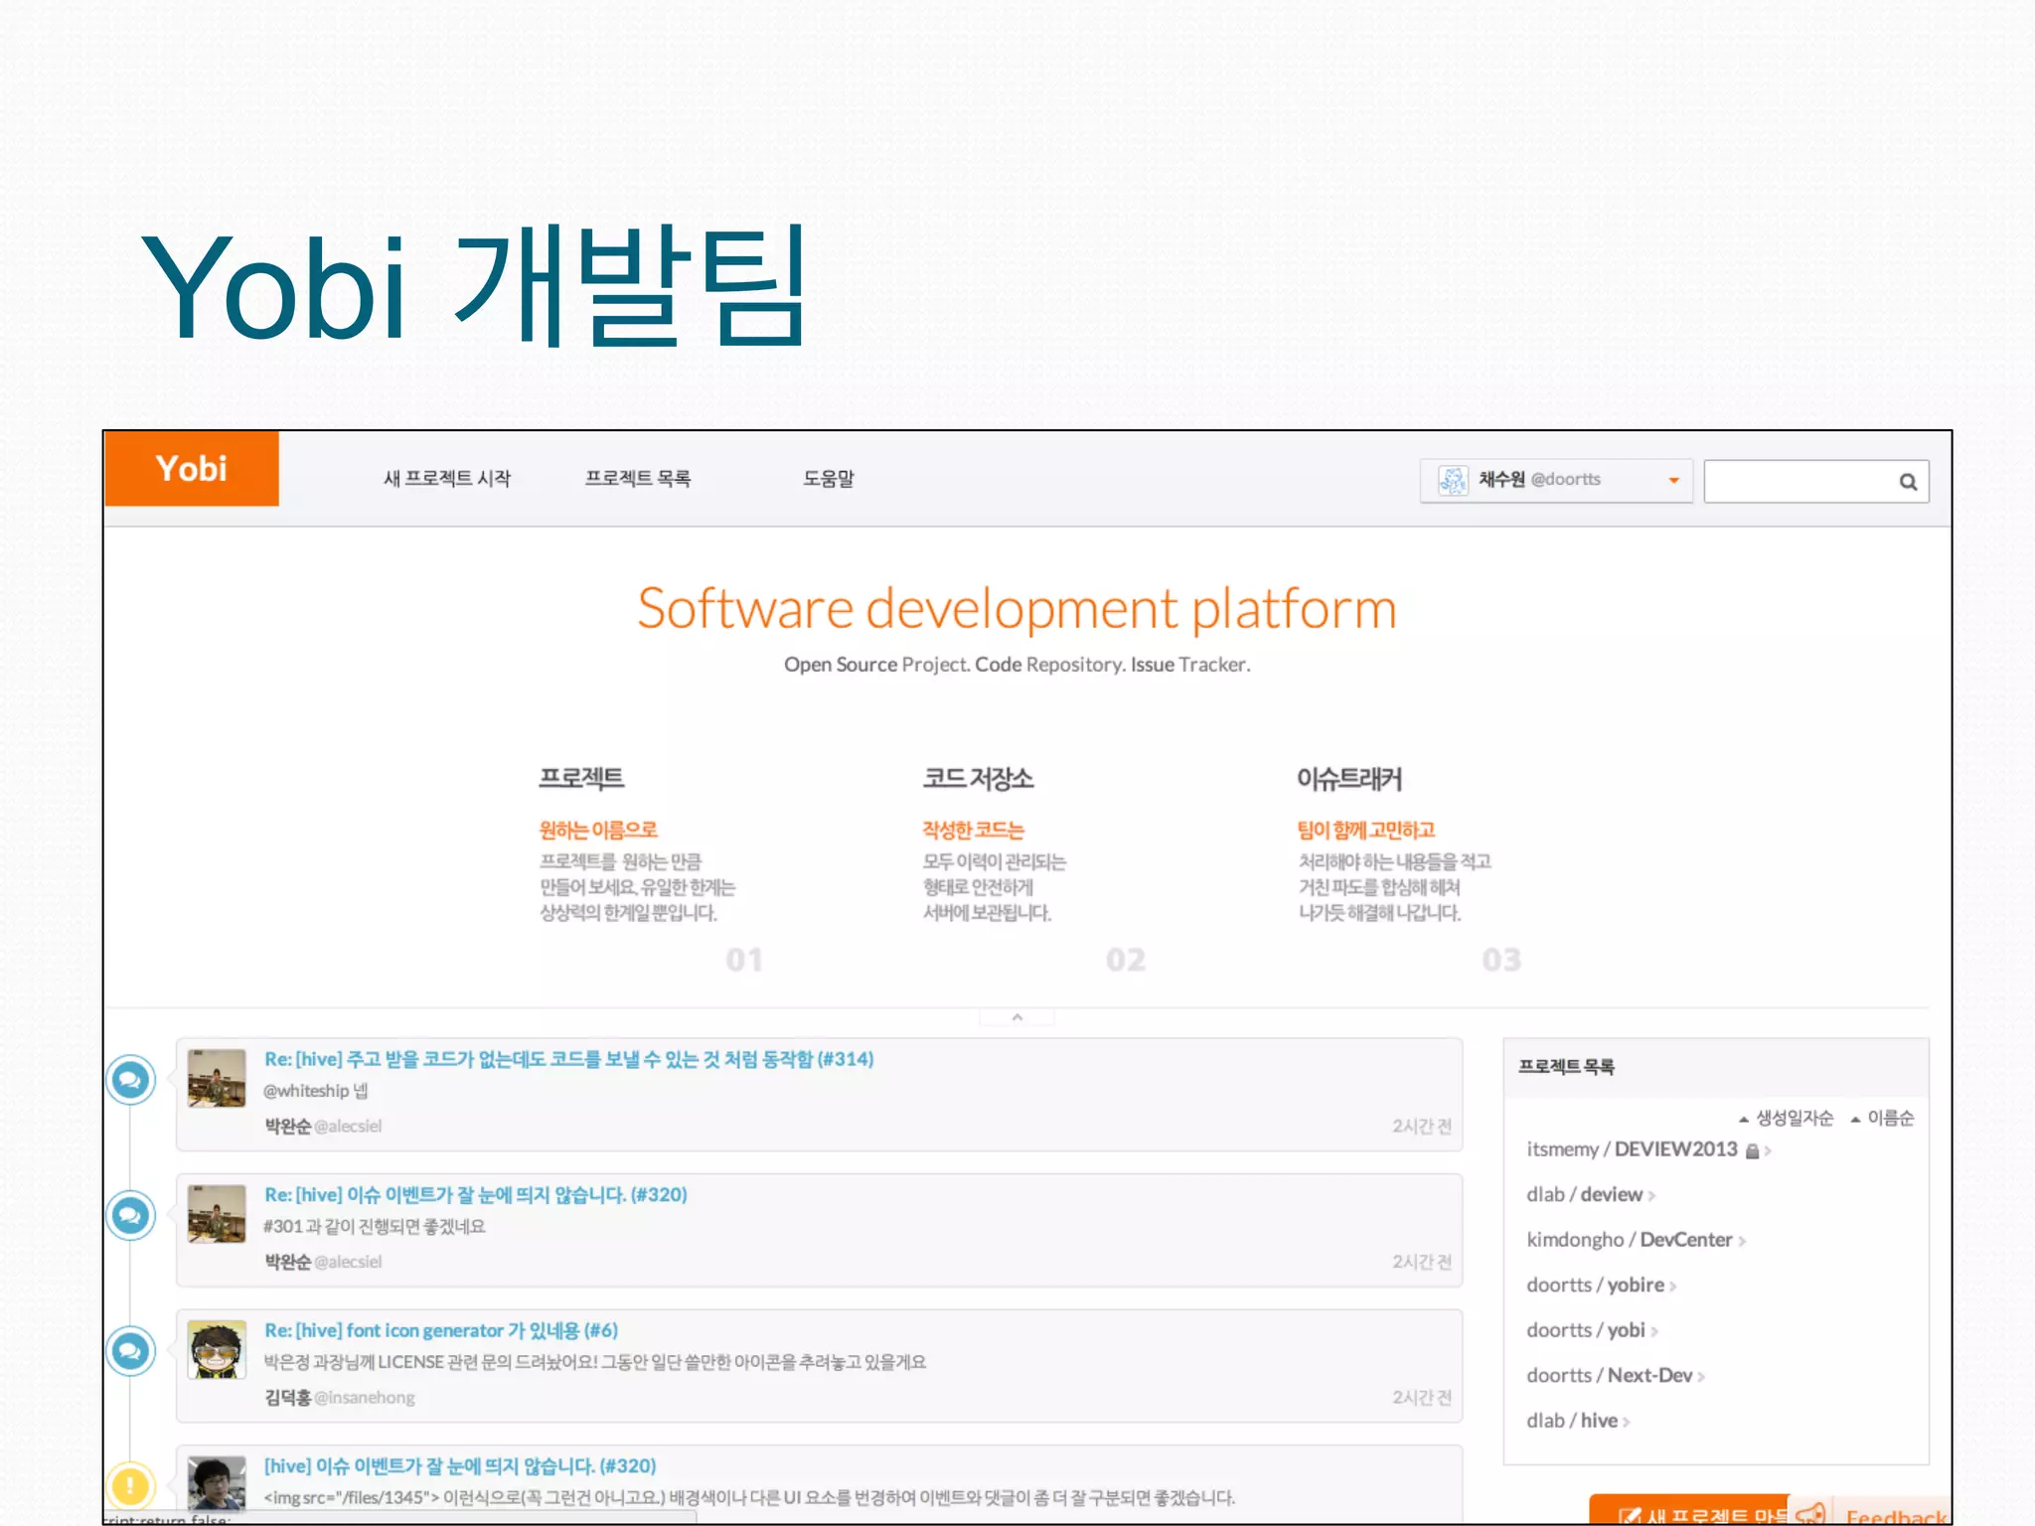The image size is (2035, 1526).
Task: Click the comment icon beside issue #314
Action: tap(130, 1080)
